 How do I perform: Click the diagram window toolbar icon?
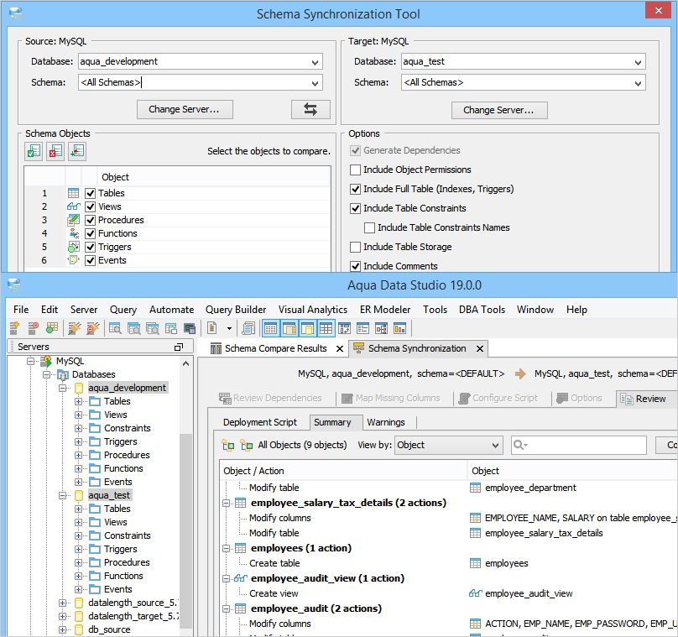(x=381, y=328)
